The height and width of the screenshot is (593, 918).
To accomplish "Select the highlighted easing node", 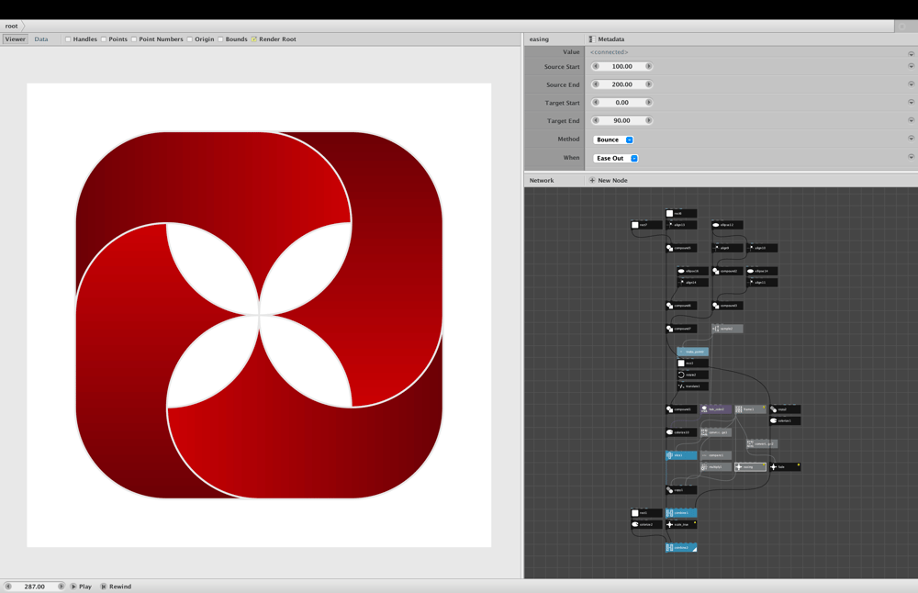I will [750, 467].
